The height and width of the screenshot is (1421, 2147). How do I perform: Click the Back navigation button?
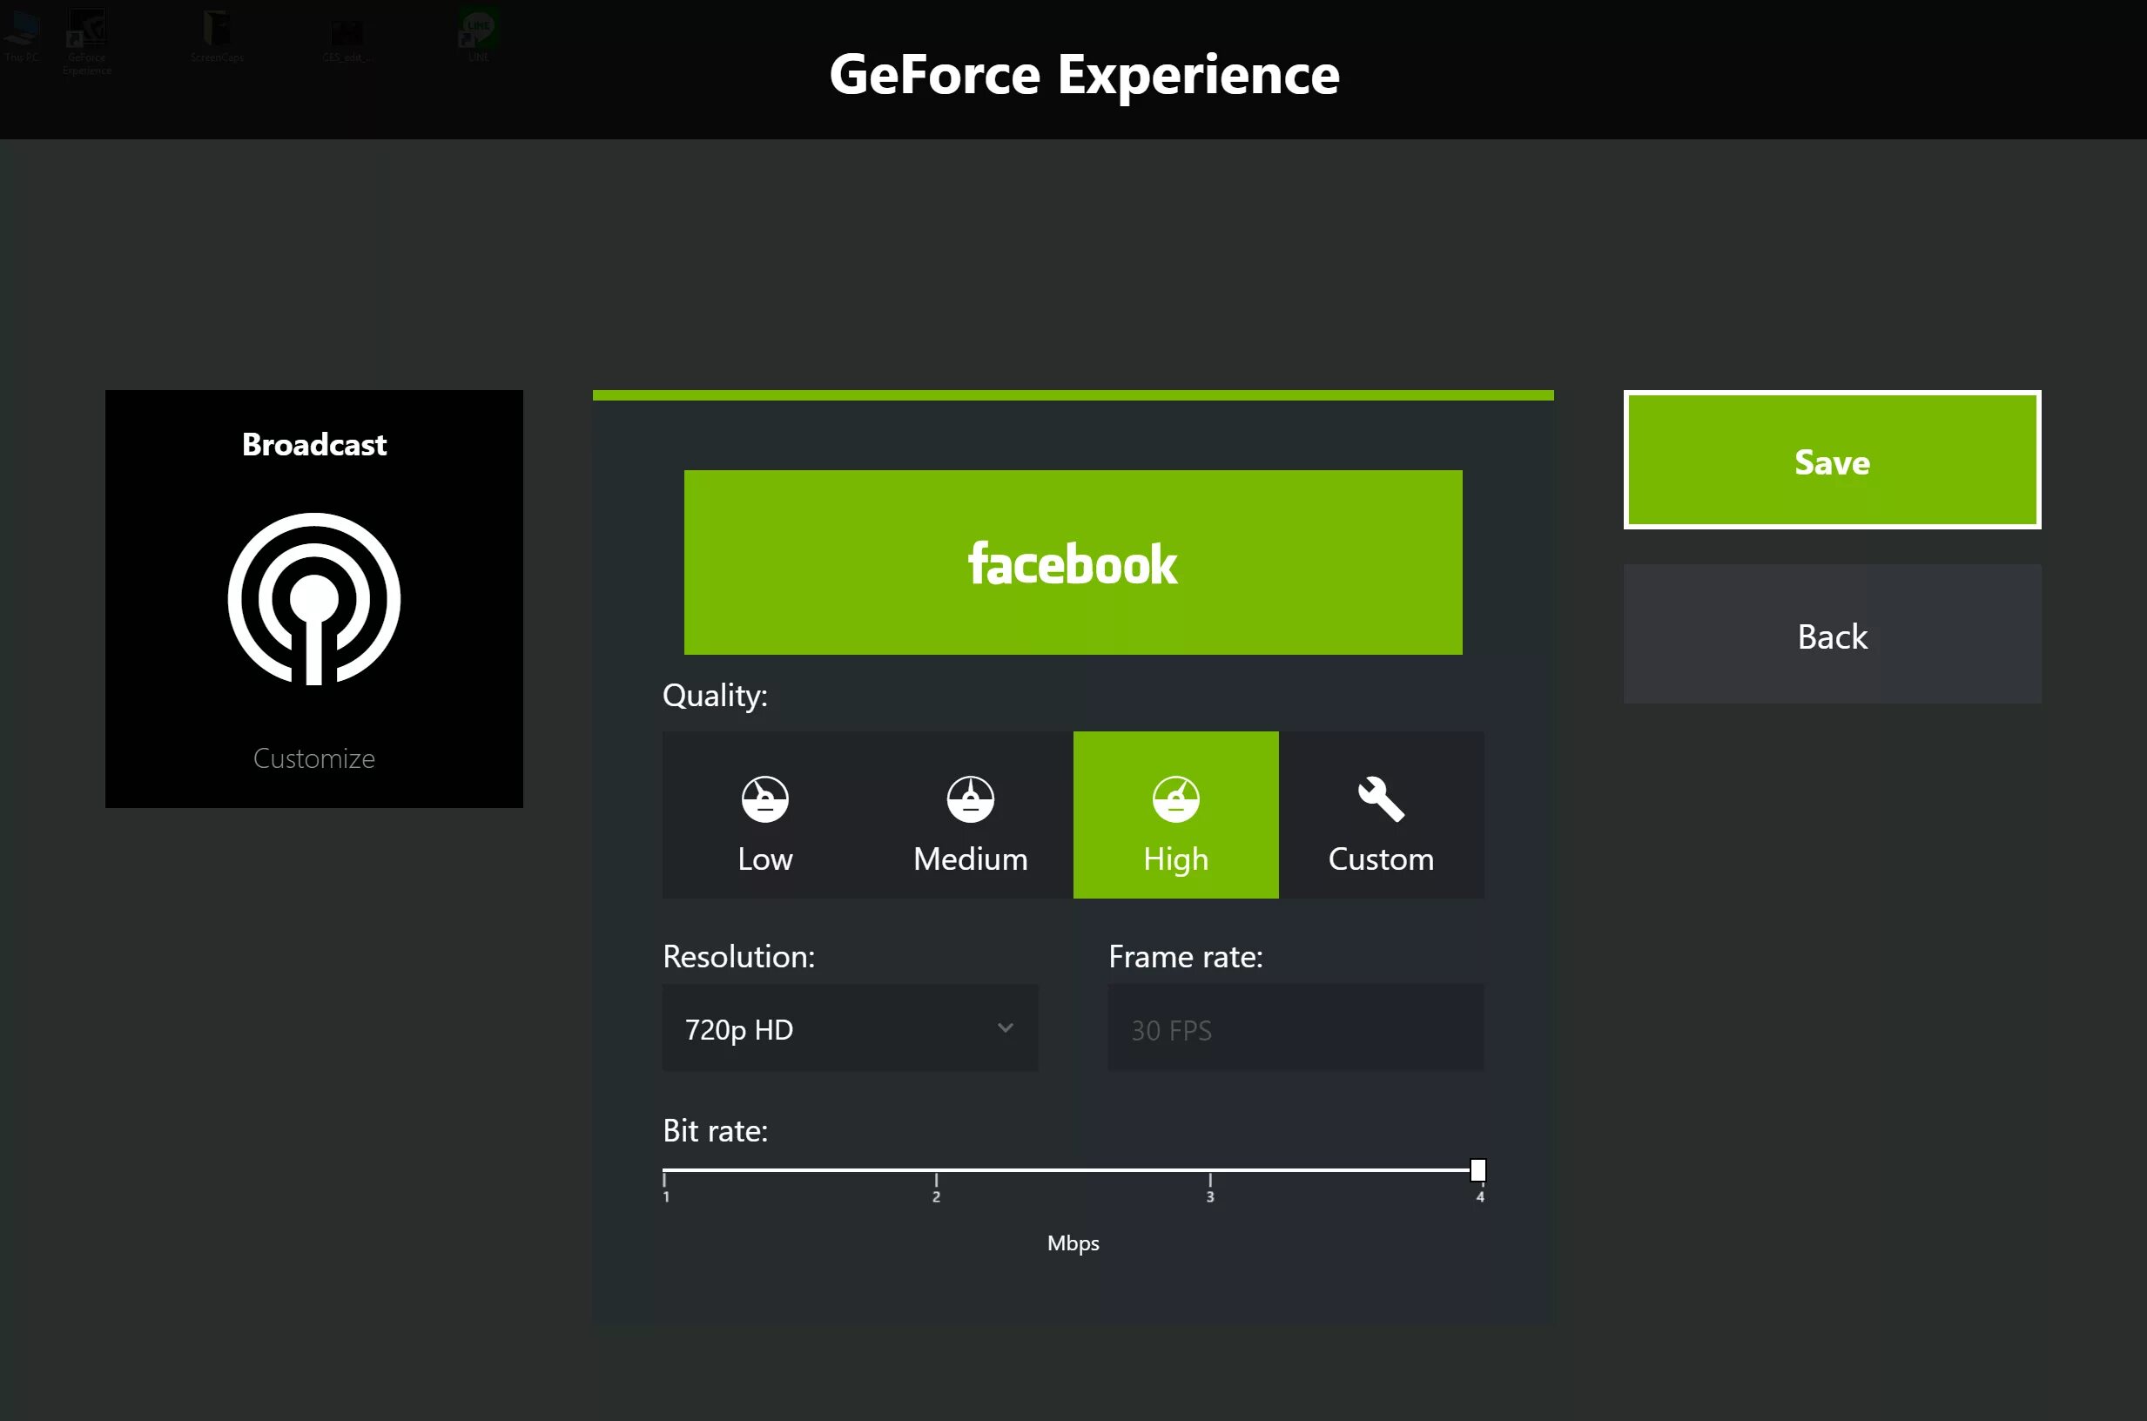pyautogui.click(x=1832, y=635)
